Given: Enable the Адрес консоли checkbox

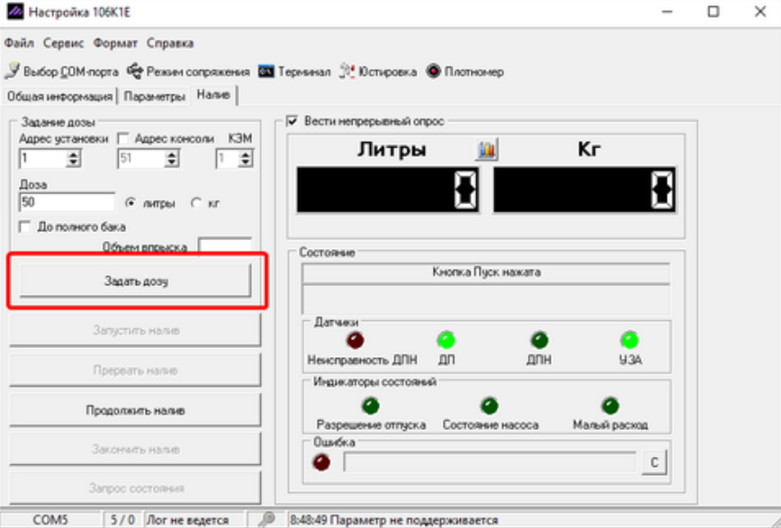Looking at the screenshot, I should 123,138.
